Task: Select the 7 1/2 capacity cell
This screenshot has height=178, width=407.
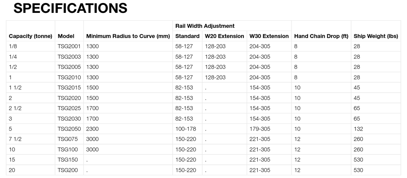Action: [x=14, y=139]
